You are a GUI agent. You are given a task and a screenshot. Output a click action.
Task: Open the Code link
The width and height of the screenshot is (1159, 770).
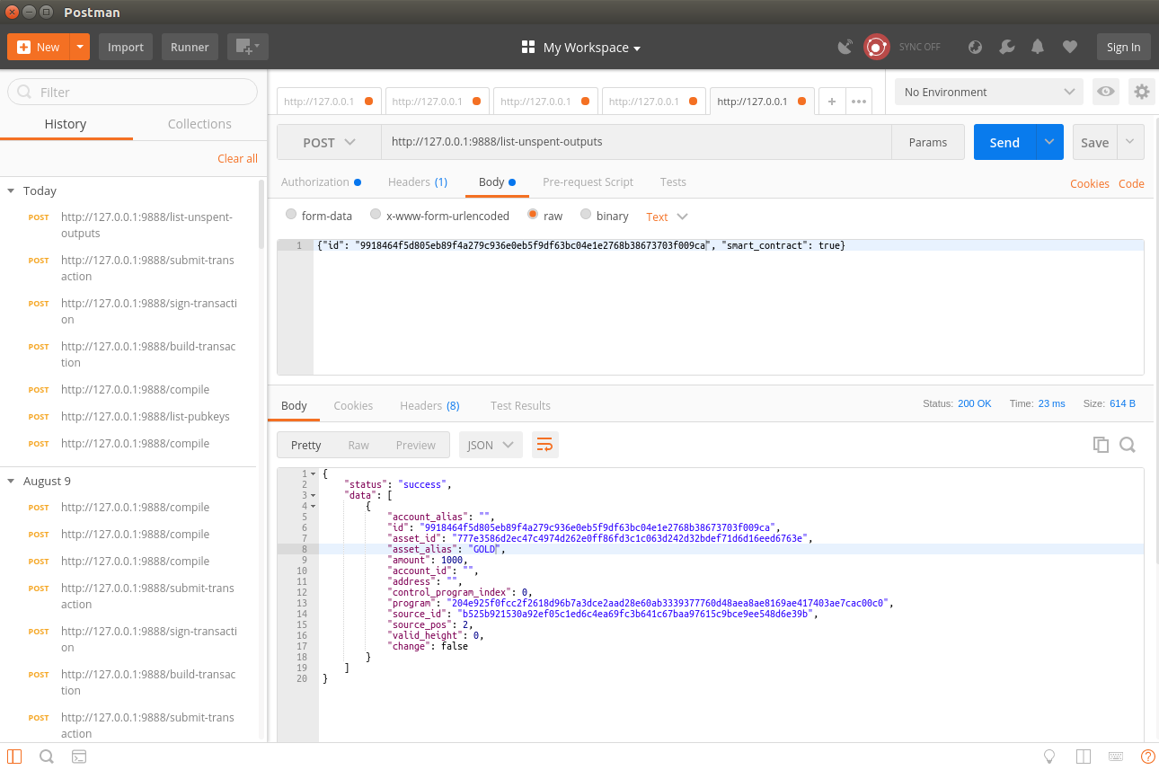pos(1131,183)
